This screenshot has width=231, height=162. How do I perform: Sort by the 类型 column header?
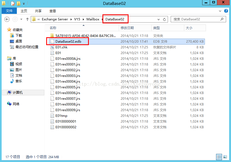(168, 28)
